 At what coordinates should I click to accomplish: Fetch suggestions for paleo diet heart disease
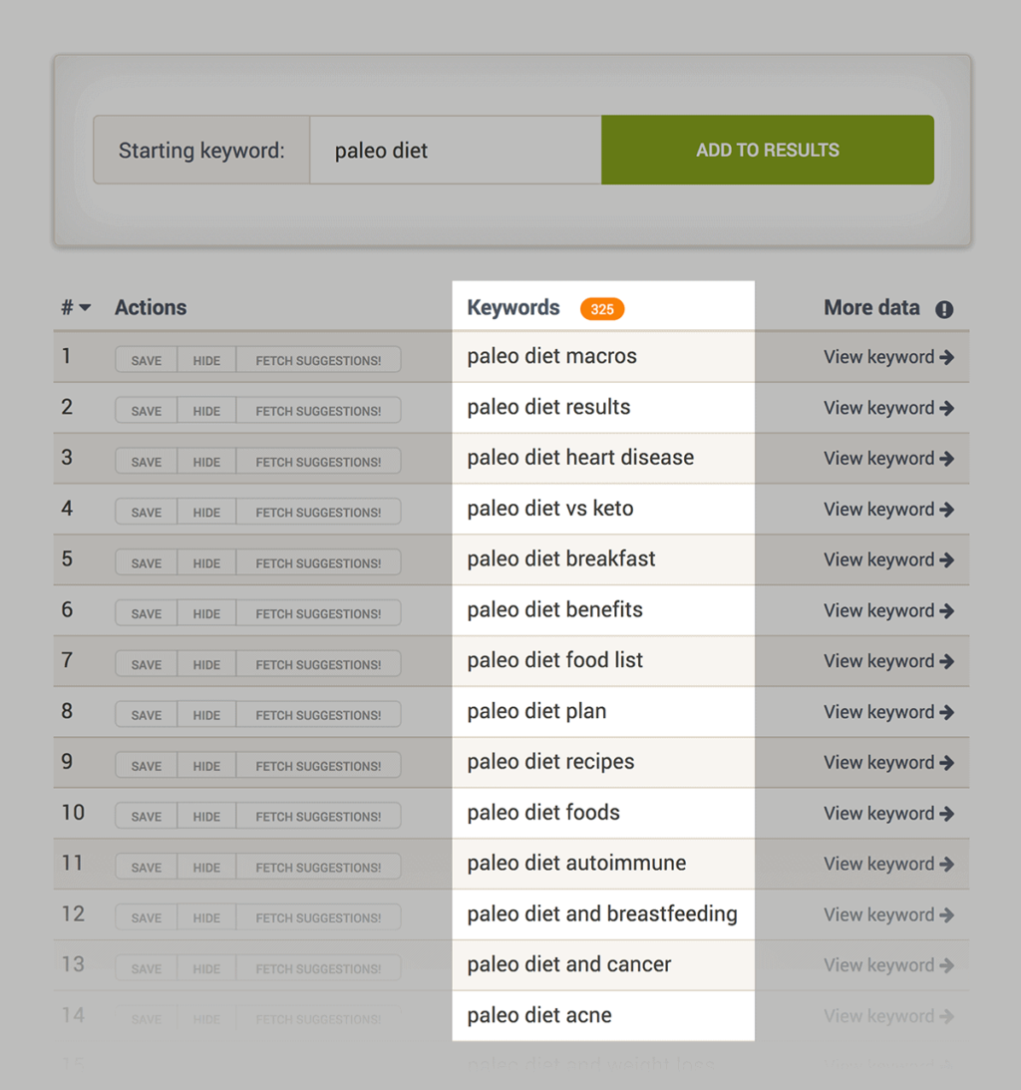click(318, 462)
